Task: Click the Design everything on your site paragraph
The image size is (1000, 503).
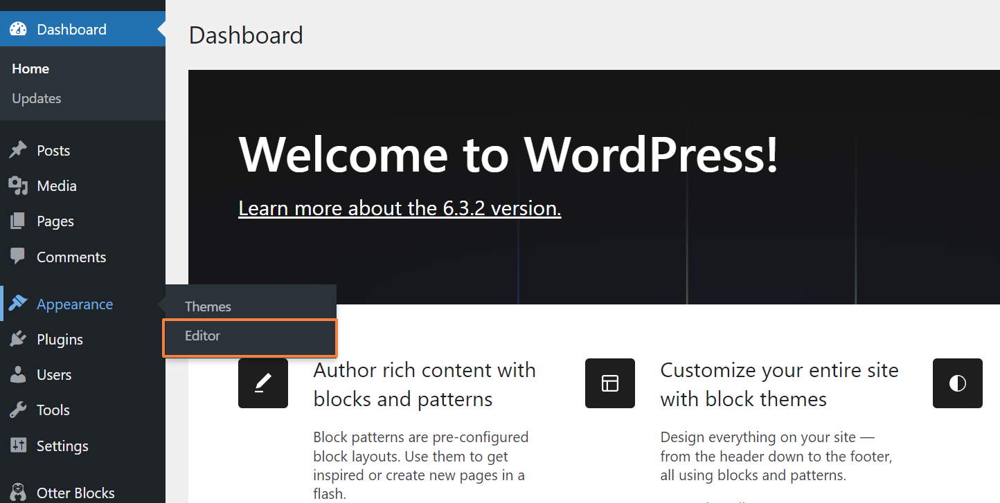Action: tap(776, 456)
